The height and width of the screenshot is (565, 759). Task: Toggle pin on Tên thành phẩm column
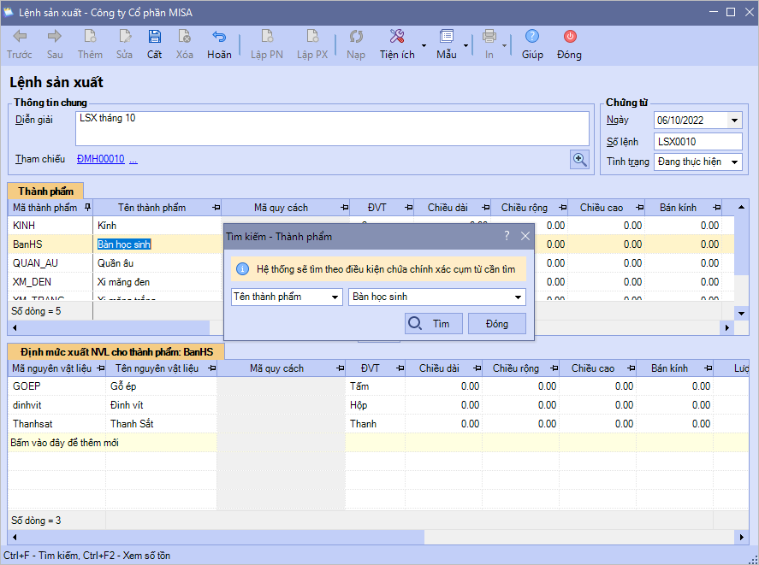click(x=215, y=208)
